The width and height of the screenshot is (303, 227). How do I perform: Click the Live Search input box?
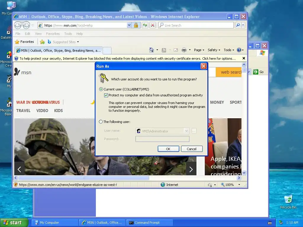point(196,25)
